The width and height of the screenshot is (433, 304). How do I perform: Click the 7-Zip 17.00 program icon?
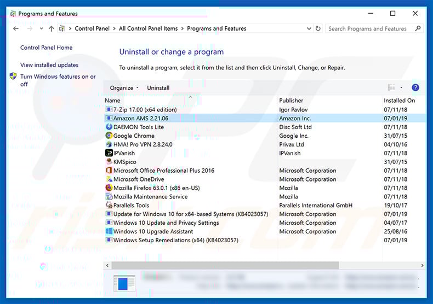click(109, 109)
